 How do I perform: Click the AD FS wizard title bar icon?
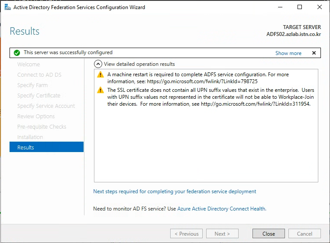coord(7,7)
